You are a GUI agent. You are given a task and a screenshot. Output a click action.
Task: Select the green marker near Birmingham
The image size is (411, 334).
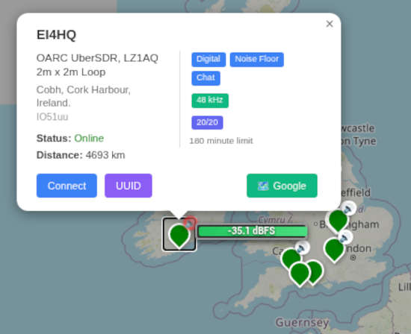click(338, 221)
